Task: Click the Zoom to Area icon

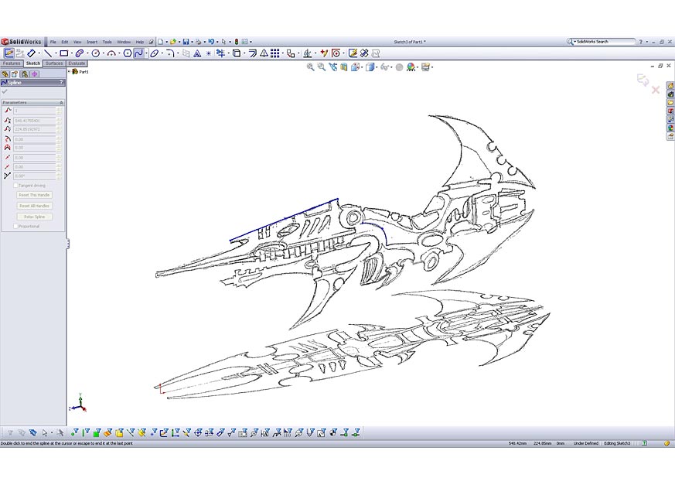Action: click(x=321, y=67)
